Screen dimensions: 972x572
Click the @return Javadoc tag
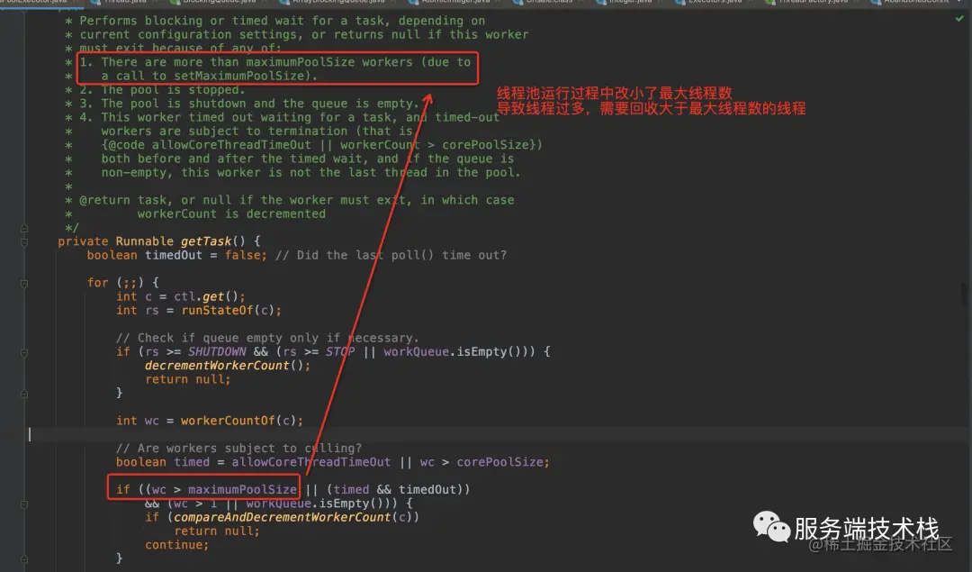point(104,200)
